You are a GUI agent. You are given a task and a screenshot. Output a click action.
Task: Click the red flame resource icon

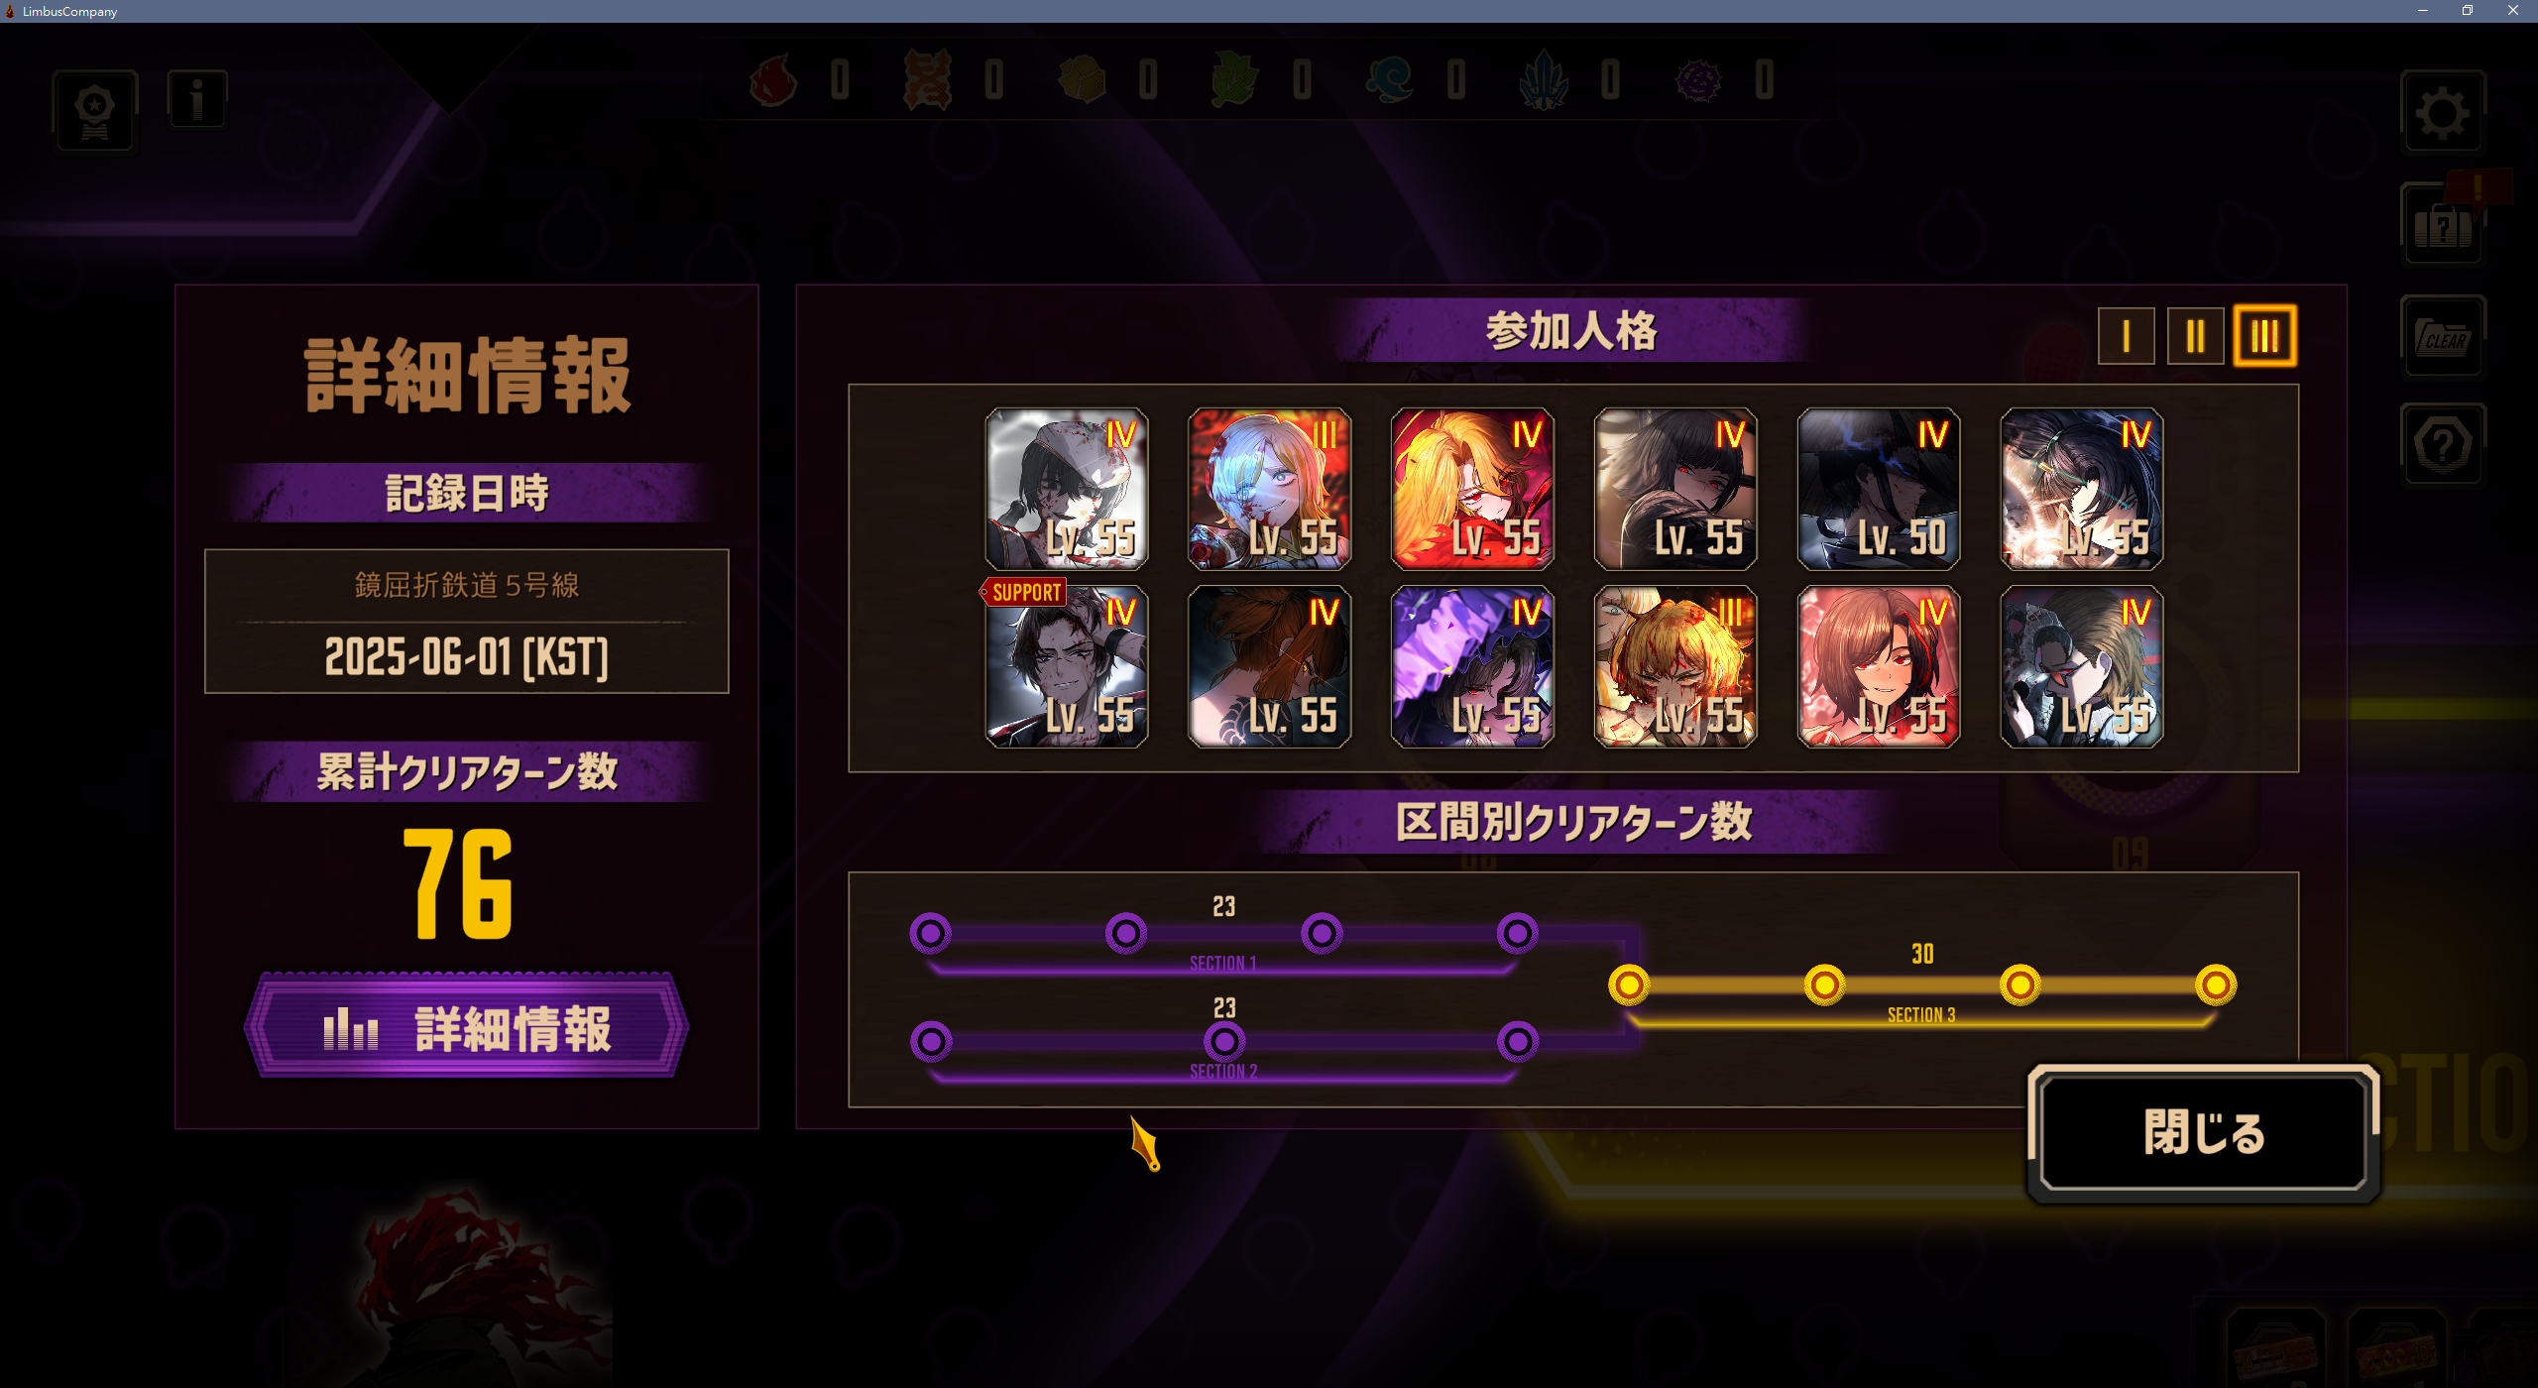point(773,79)
